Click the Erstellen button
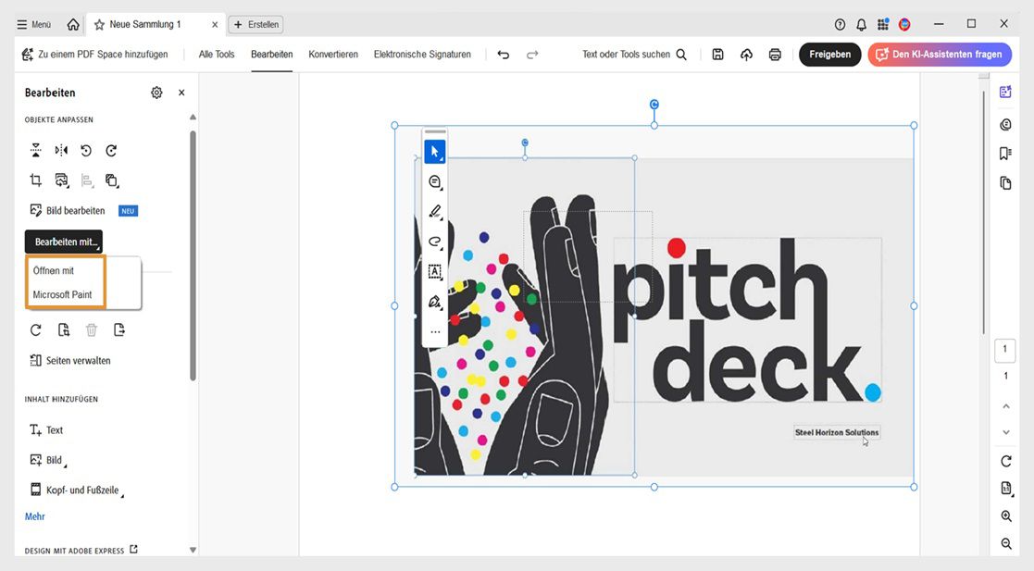The width and height of the screenshot is (1034, 571). 255,24
